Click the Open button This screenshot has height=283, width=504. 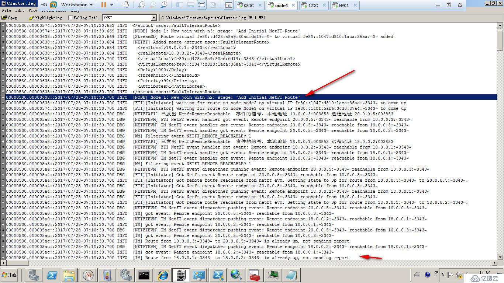point(10,18)
